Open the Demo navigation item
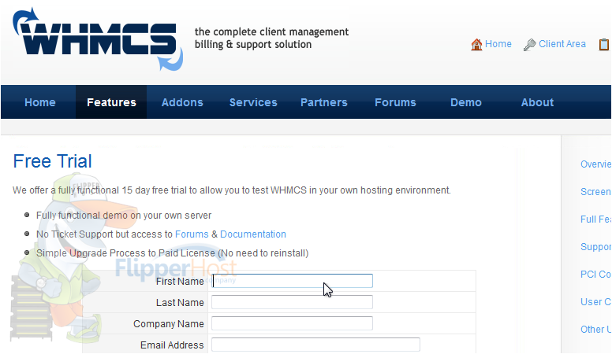Image resolution: width=612 pixels, height=354 pixels. (x=466, y=102)
